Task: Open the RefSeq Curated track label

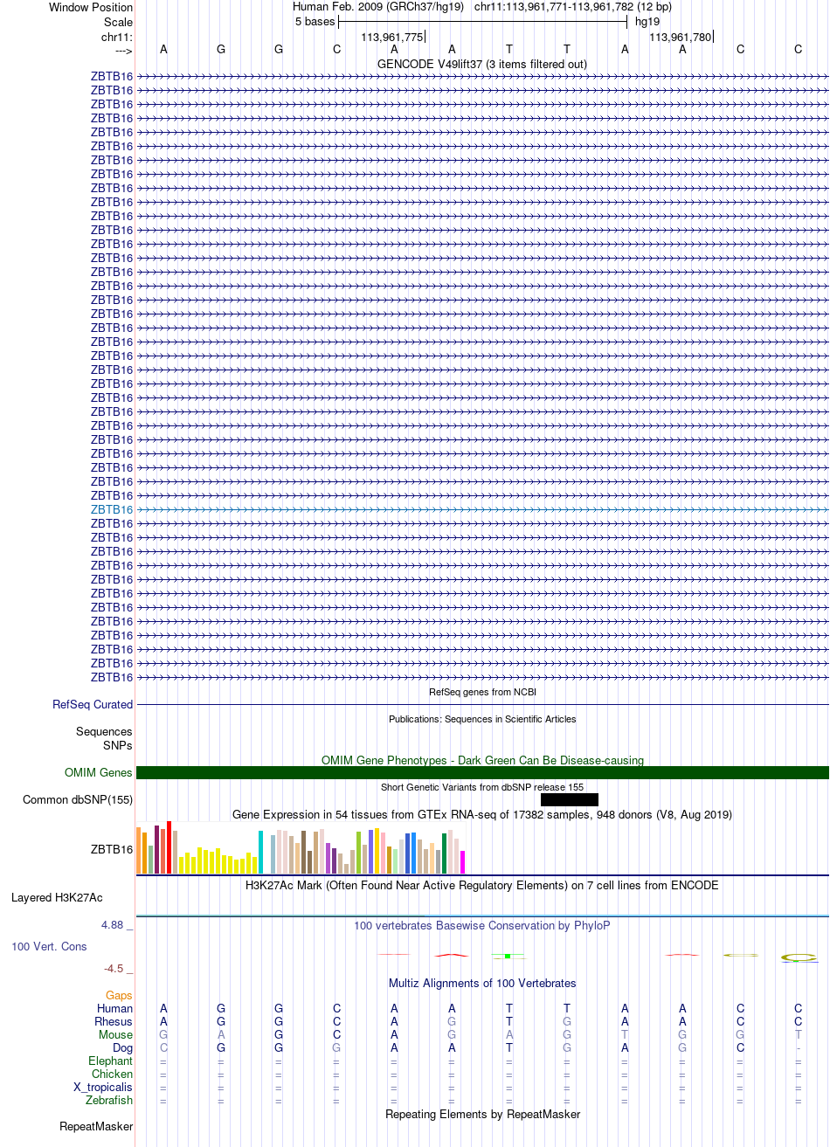Action: [x=93, y=704]
